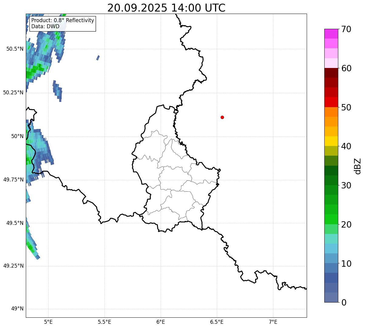365x328 pixels.
Task: Click the 49.5°N latitude label
Action: pyautogui.click(x=15, y=223)
